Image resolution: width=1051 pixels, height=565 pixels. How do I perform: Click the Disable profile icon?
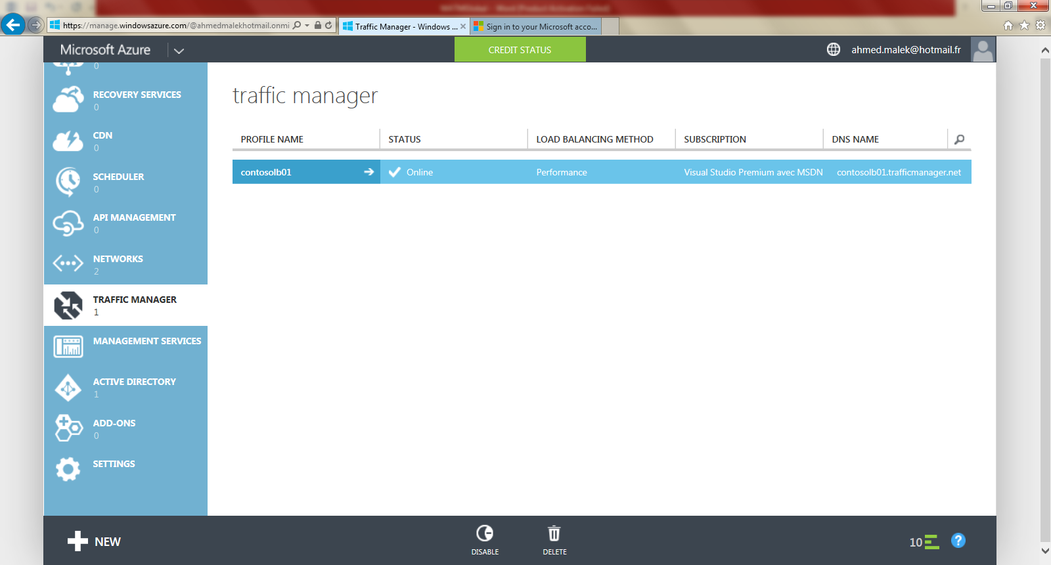pos(485,533)
